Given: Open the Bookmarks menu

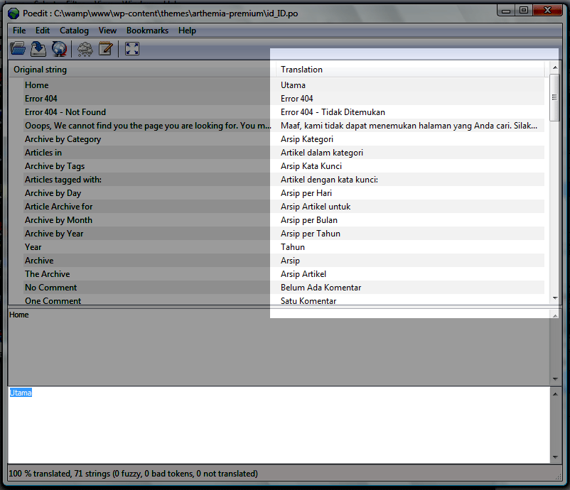Looking at the screenshot, I should pos(147,31).
